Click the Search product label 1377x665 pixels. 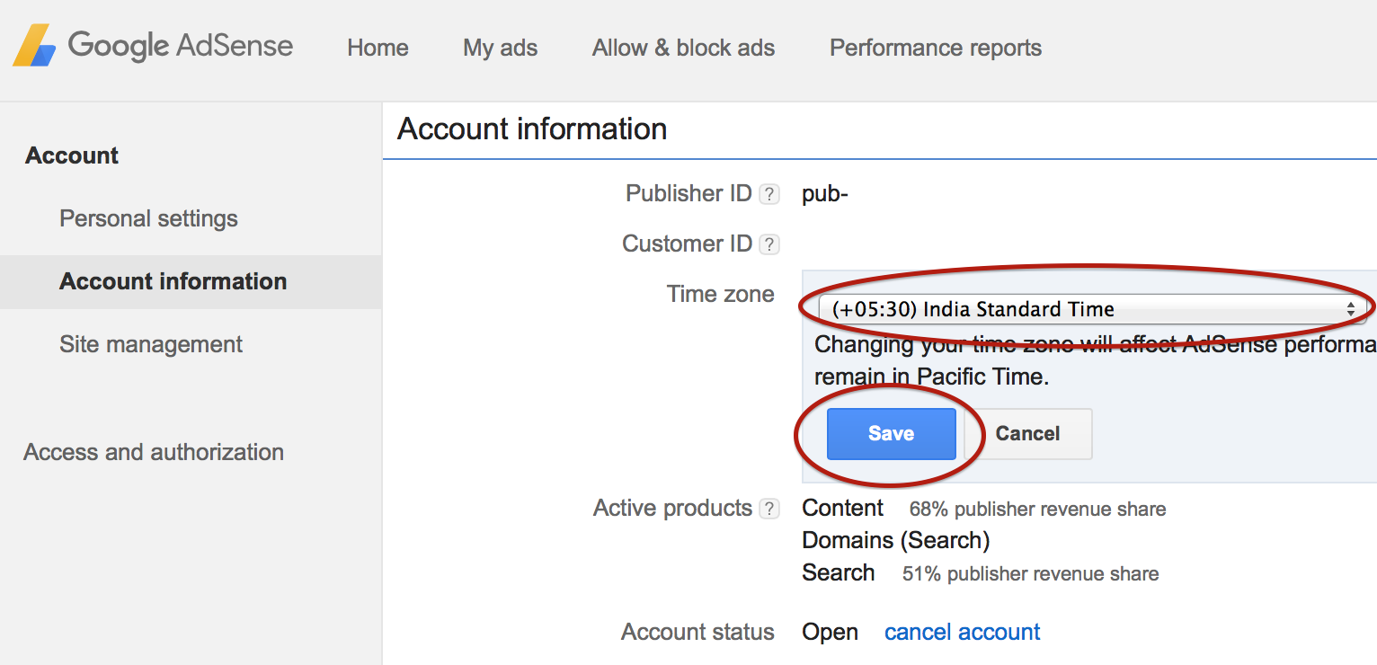coord(838,572)
